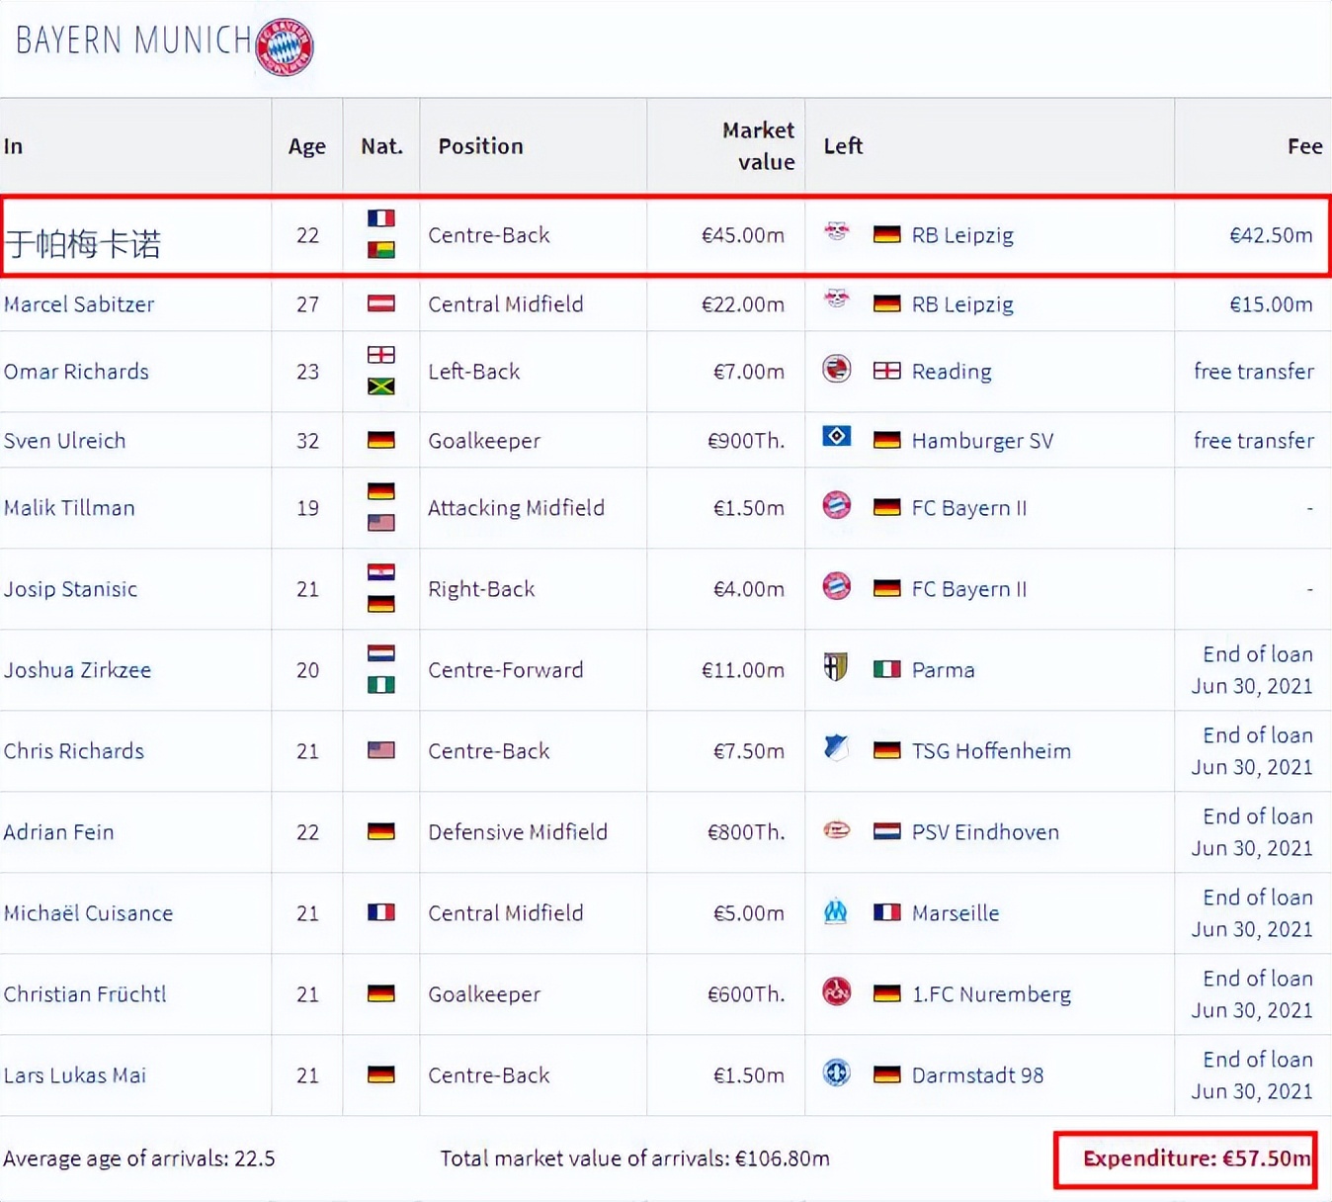The width and height of the screenshot is (1332, 1202).
Task: Click the TSG Hoffenheim club name
Action: 991,751
